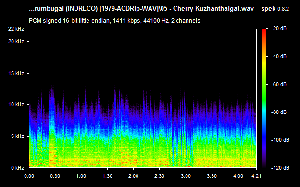Click the 1:00 time axis marker
Image resolution: width=300 pixels, height=187 pixels.
point(81,176)
